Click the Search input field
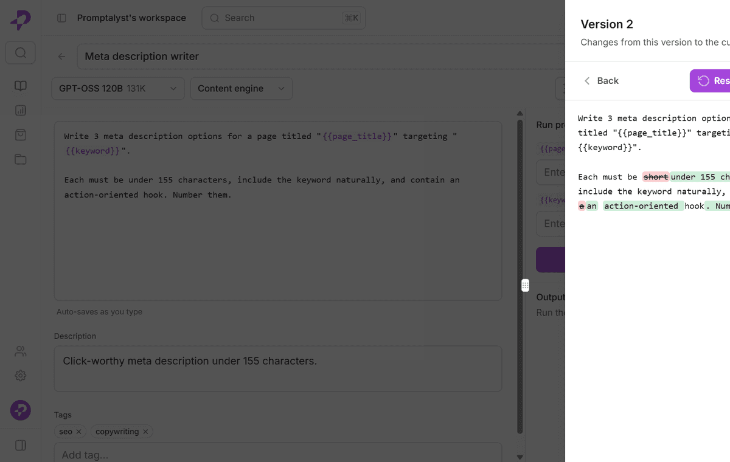The width and height of the screenshot is (730, 462). point(283,18)
